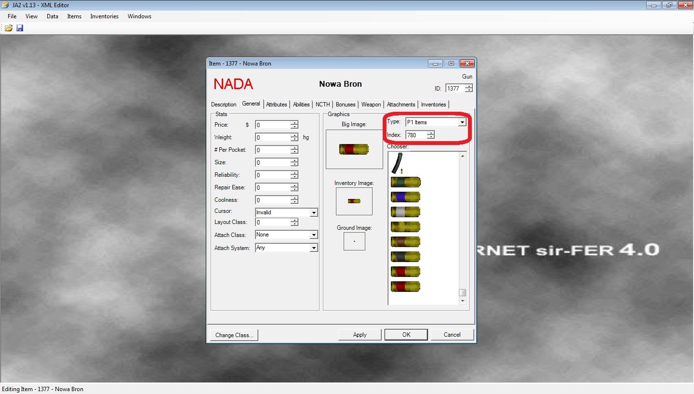Click the open folder toolbar icon
This screenshot has width=694, height=394.
[8, 28]
